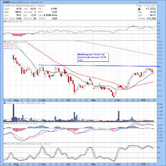Click the Volume value 212,398

151,18
